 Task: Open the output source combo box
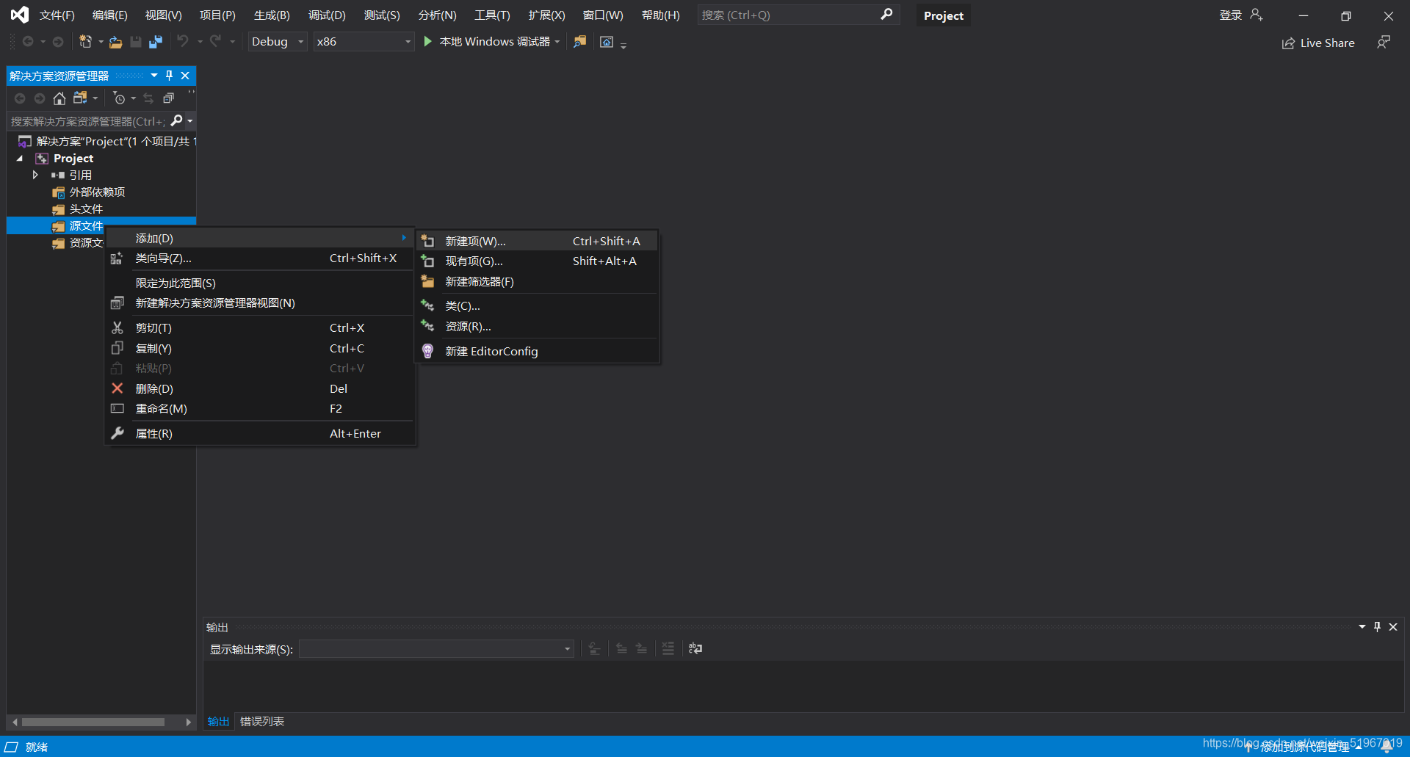(436, 648)
